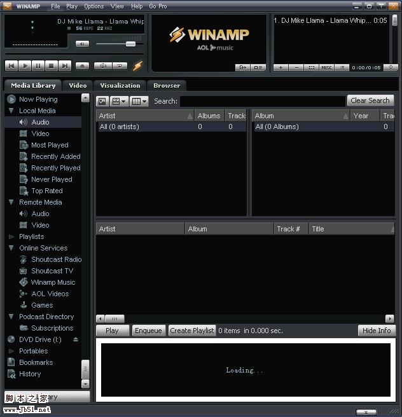Click the Go Pro menu item
The height and width of the screenshot is (417, 402).
[x=158, y=6]
